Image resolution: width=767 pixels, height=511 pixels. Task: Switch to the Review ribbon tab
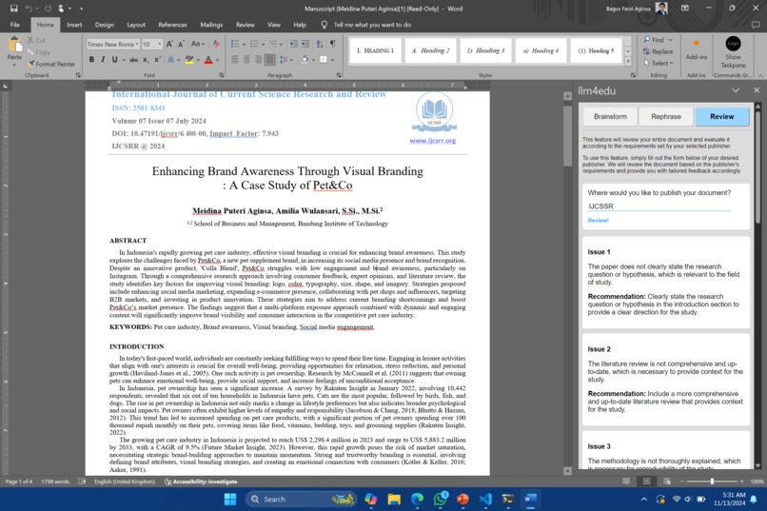[246, 25]
